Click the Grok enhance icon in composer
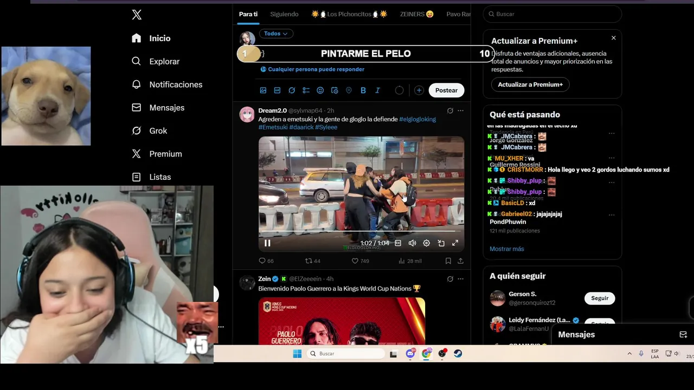694x390 pixels. pyautogui.click(x=292, y=90)
